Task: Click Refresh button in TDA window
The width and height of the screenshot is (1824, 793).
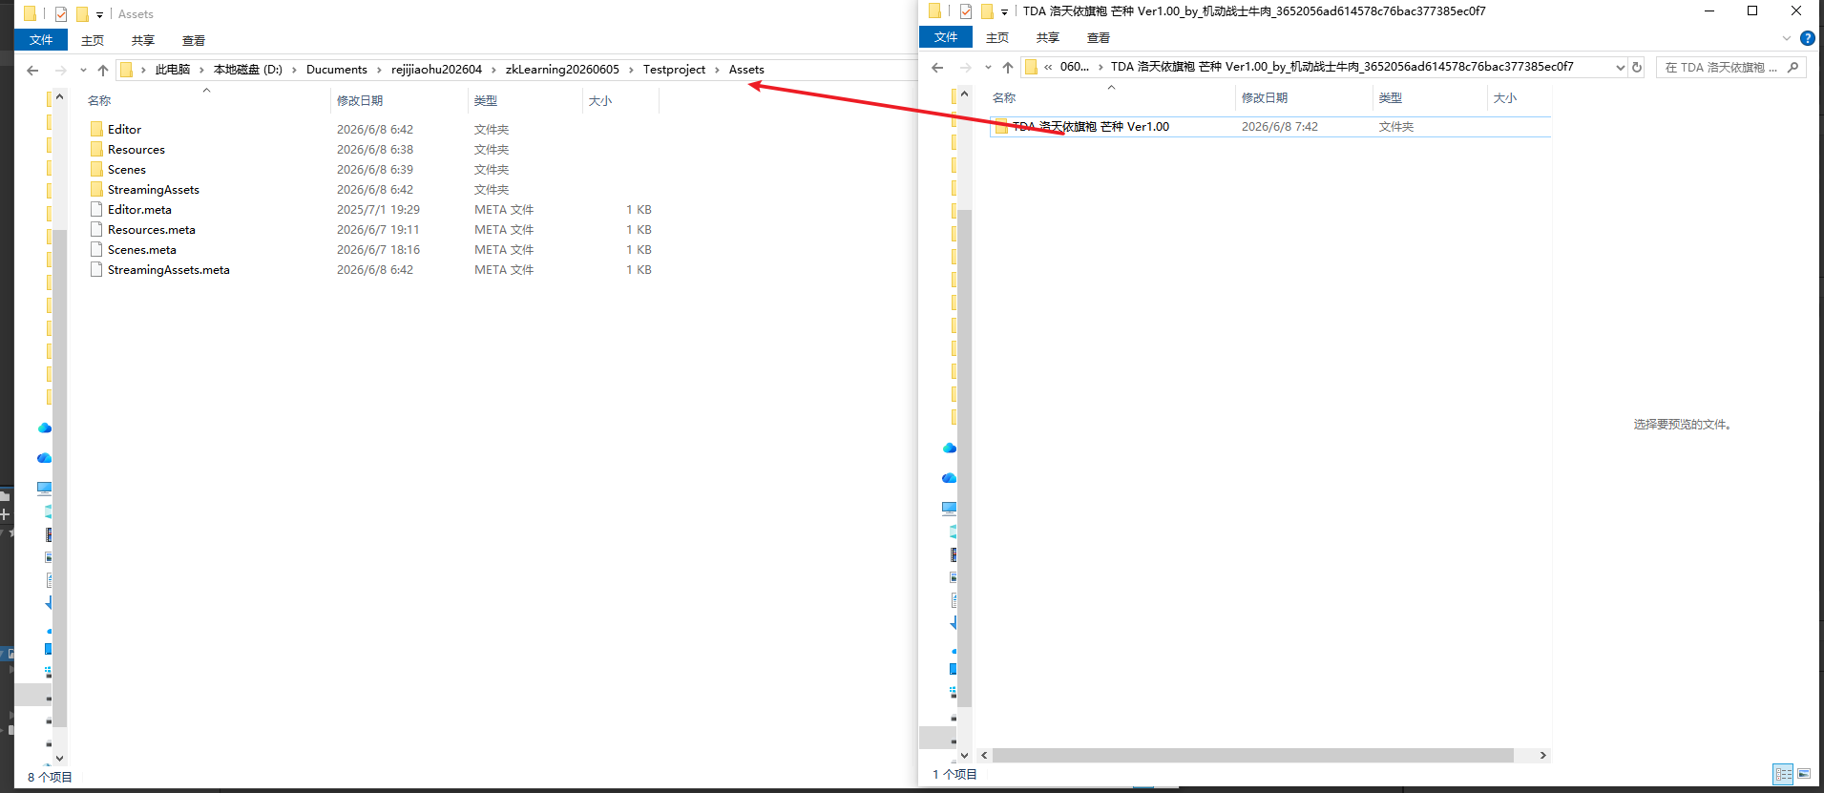Action: tap(1637, 67)
